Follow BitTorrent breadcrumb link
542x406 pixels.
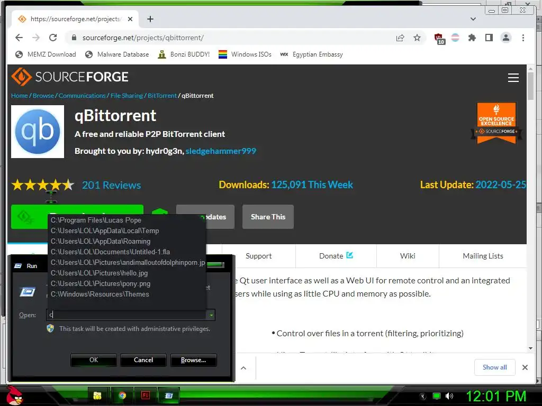[162, 96]
